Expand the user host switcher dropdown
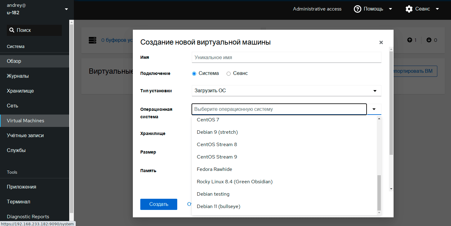The image size is (451, 226). point(66,9)
